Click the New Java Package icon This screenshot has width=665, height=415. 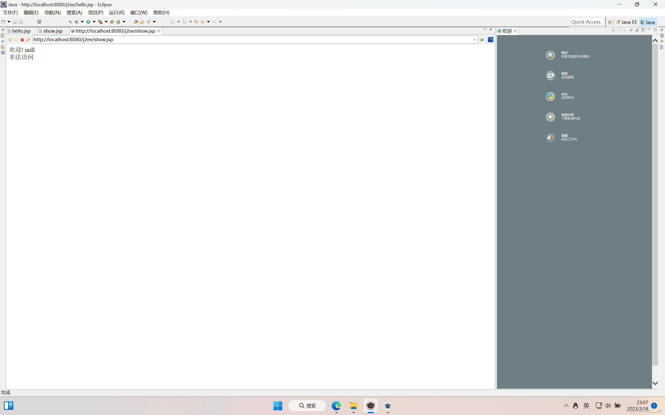[x=112, y=22]
